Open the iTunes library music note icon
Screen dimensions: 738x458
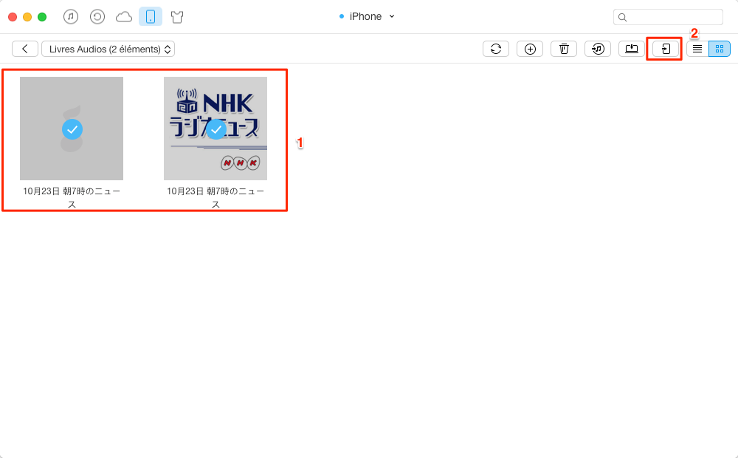click(x=71, y=17)
